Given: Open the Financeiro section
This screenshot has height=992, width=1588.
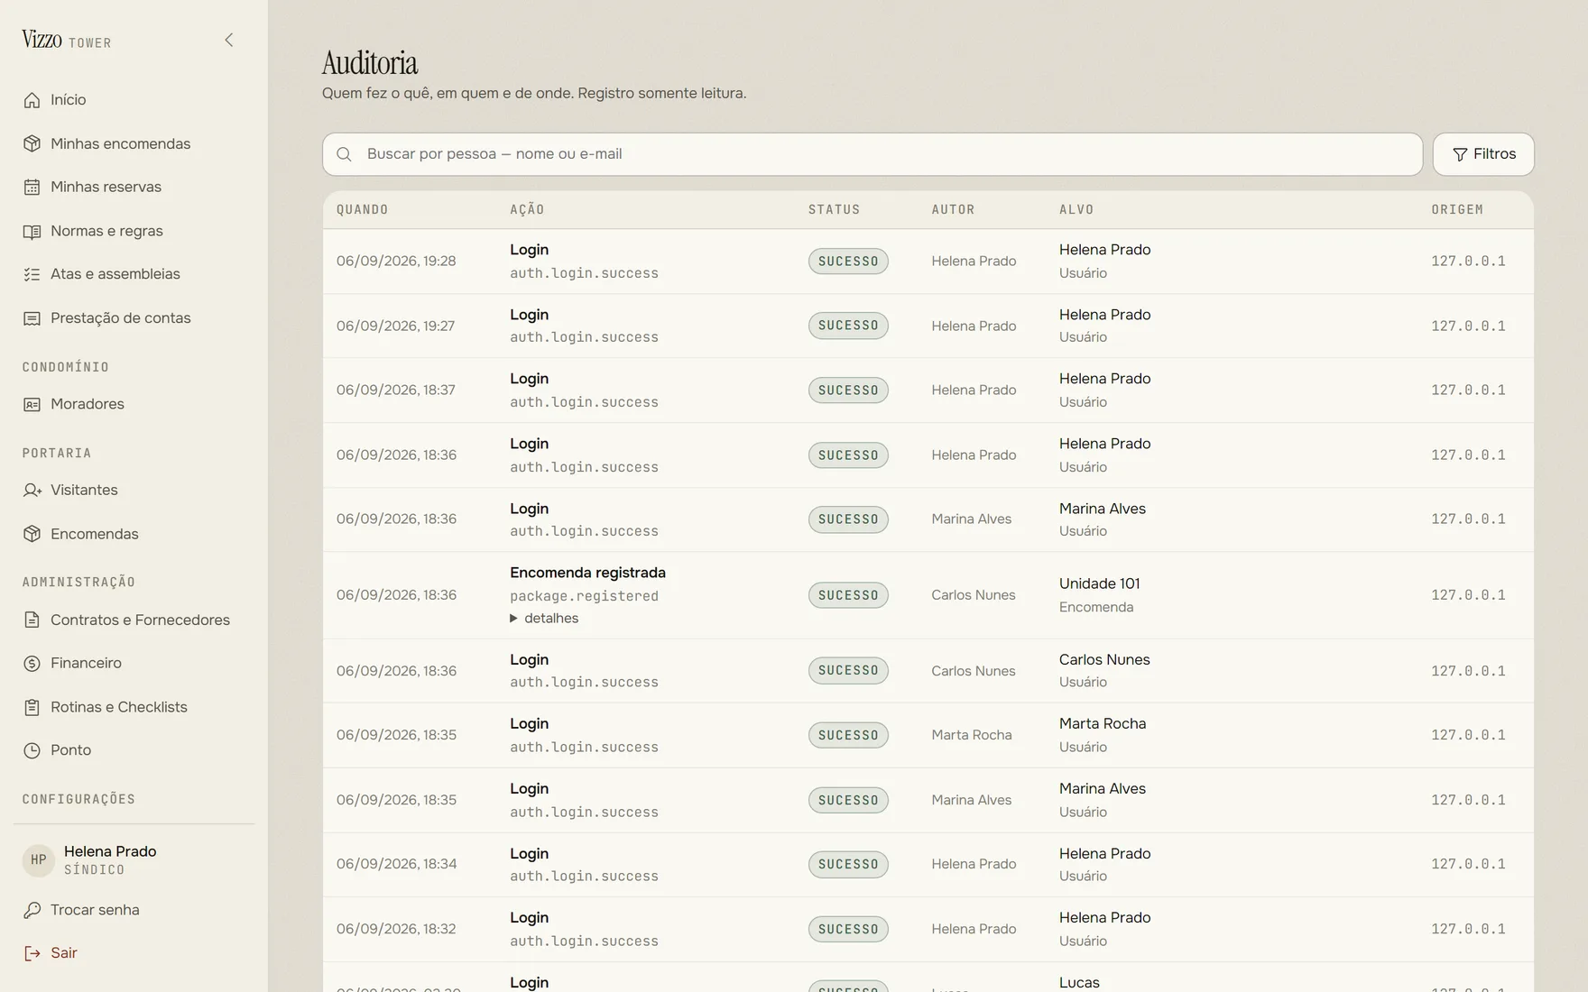Looking at the screenshot, I should 86,663.
